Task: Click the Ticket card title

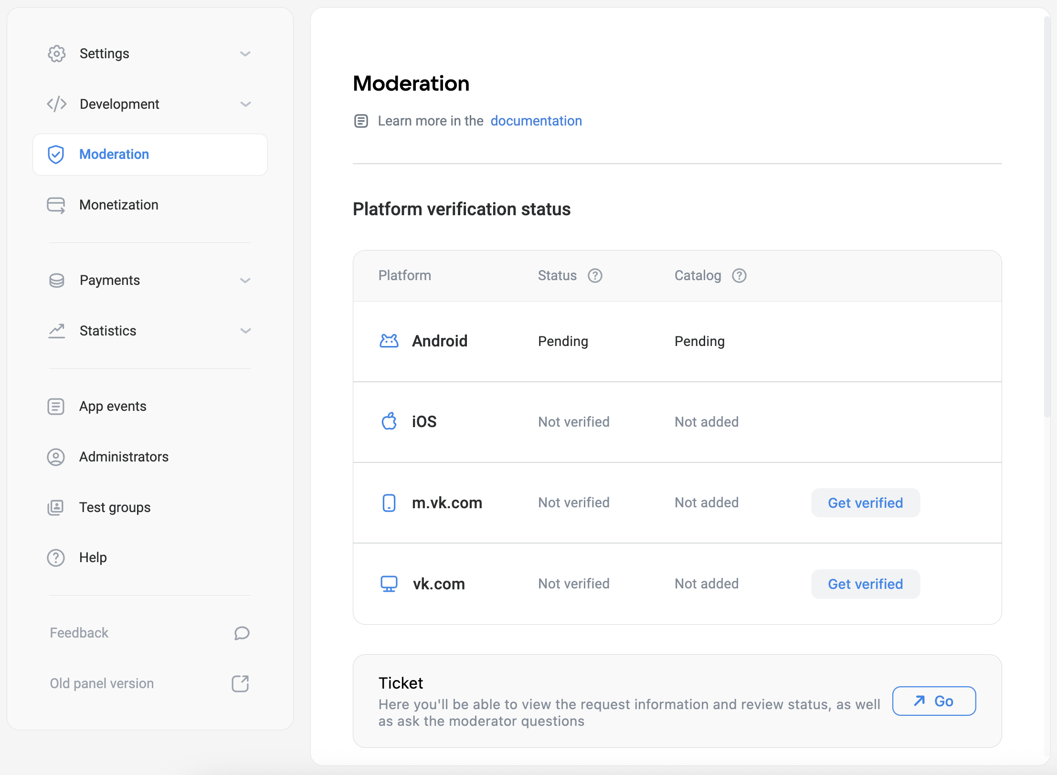Action: click(401, 683)
